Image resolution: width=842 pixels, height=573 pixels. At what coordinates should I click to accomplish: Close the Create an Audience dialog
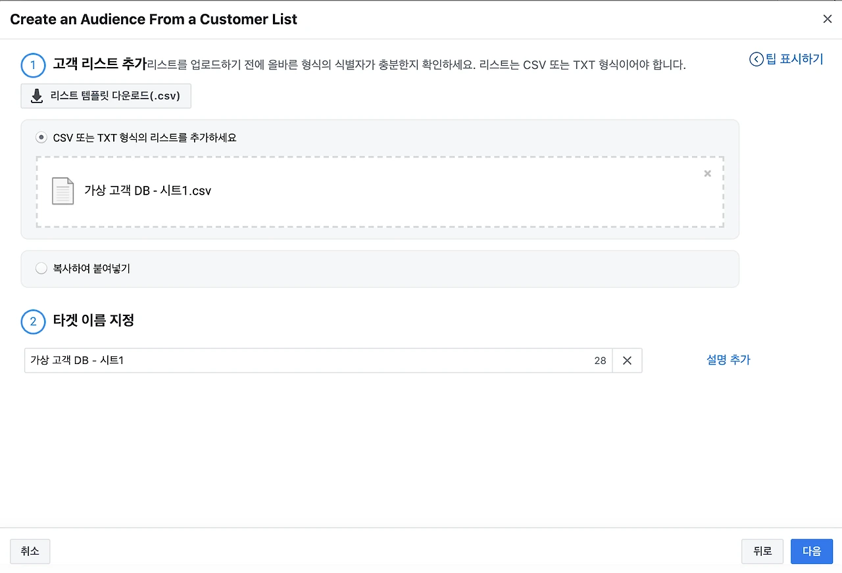pyautogui.click(x=828, y=19)
